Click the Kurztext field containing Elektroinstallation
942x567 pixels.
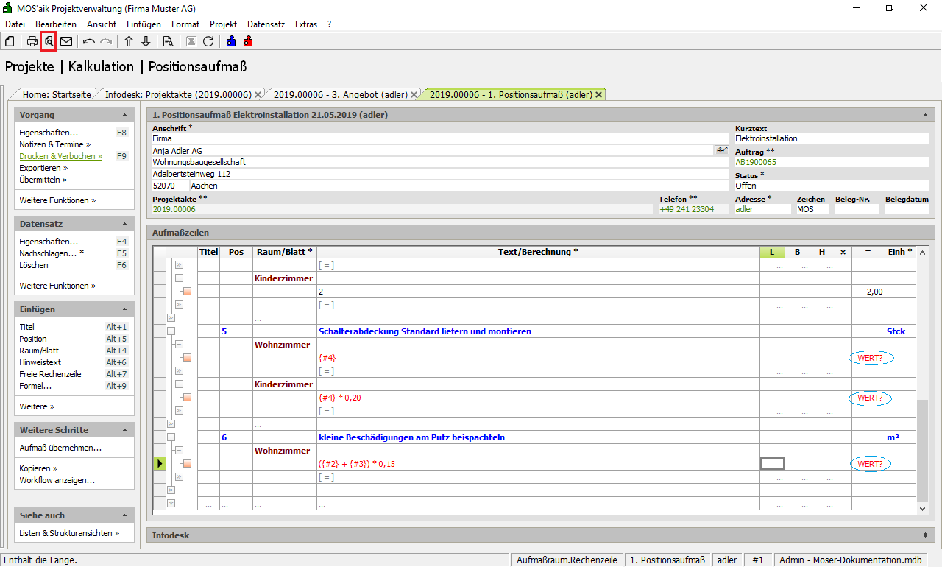click(x=831, y=138)
